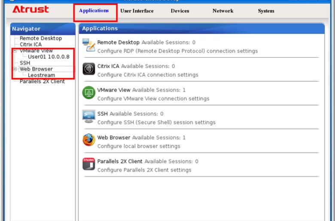Collapse the VMware View tree node

click(x=15, y=51)
